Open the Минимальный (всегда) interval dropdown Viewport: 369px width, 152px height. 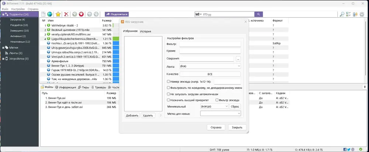214,106
